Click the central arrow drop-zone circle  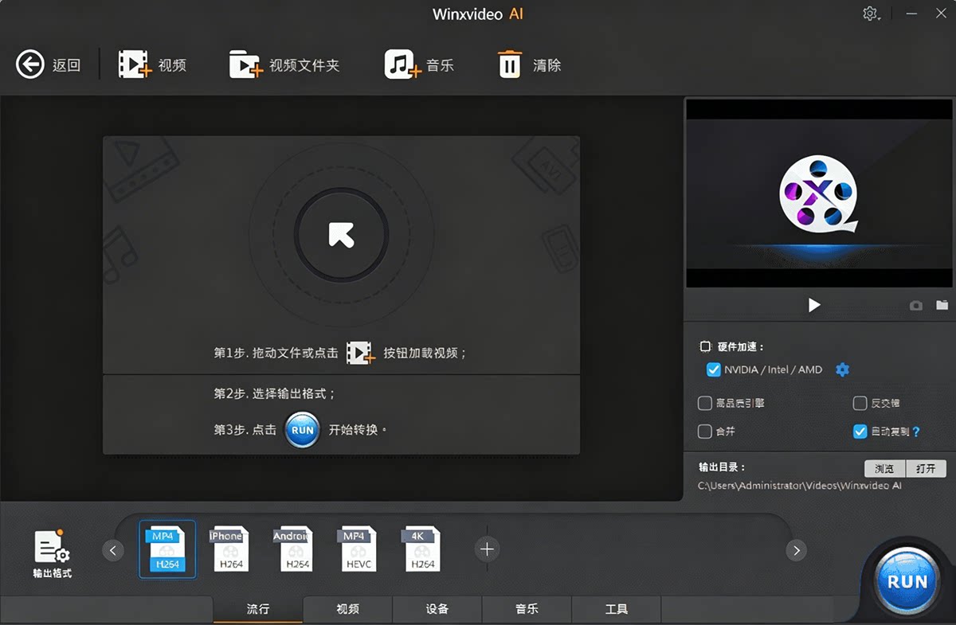pyautogui.click(x=341, y=234)
